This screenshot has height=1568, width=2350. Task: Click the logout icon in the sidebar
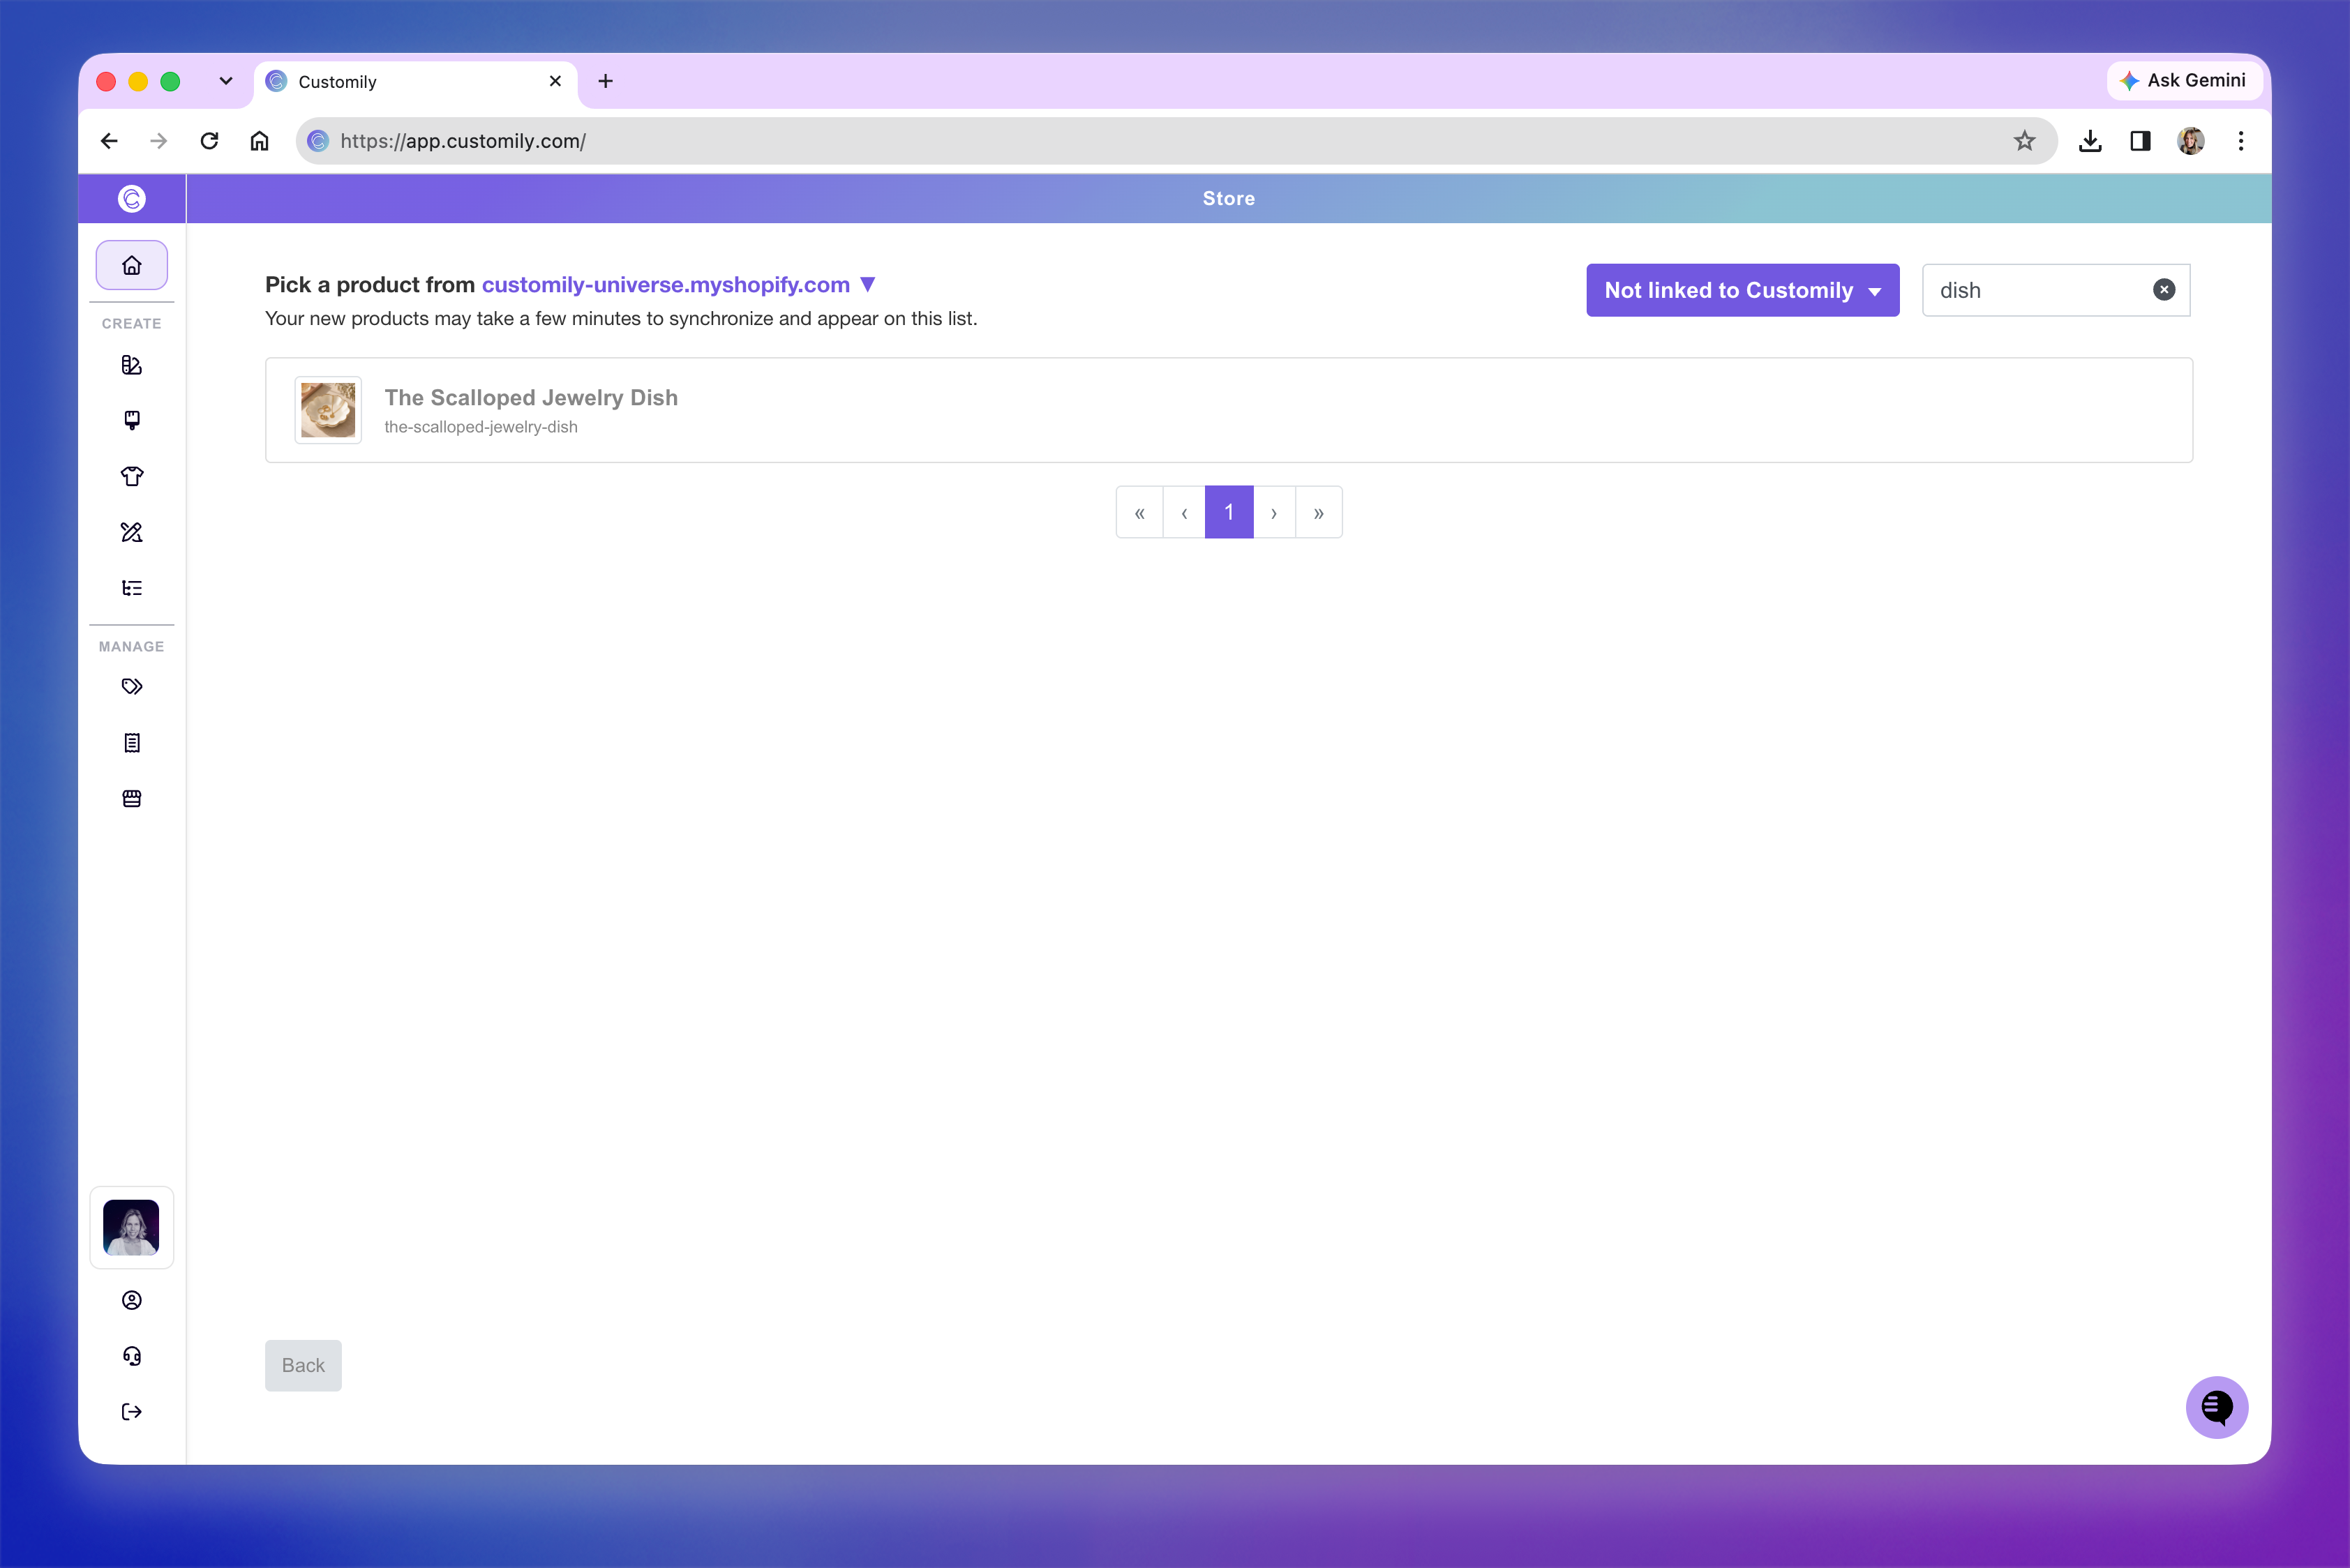coord(131,1412)
